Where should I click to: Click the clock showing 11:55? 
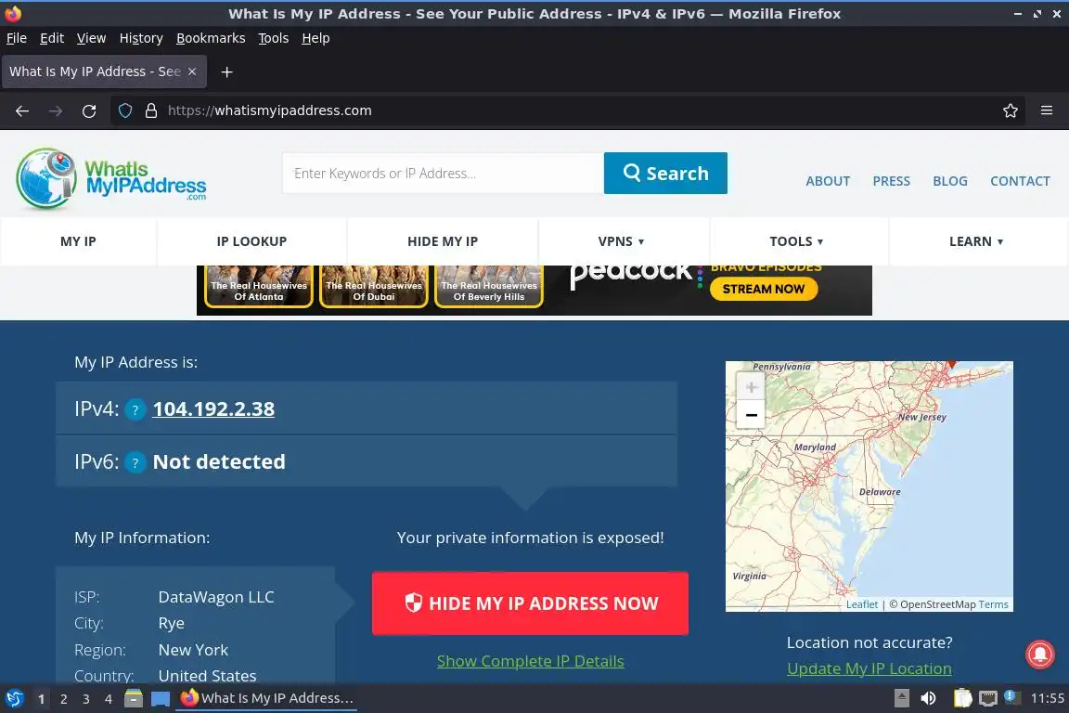[1047, 698]
